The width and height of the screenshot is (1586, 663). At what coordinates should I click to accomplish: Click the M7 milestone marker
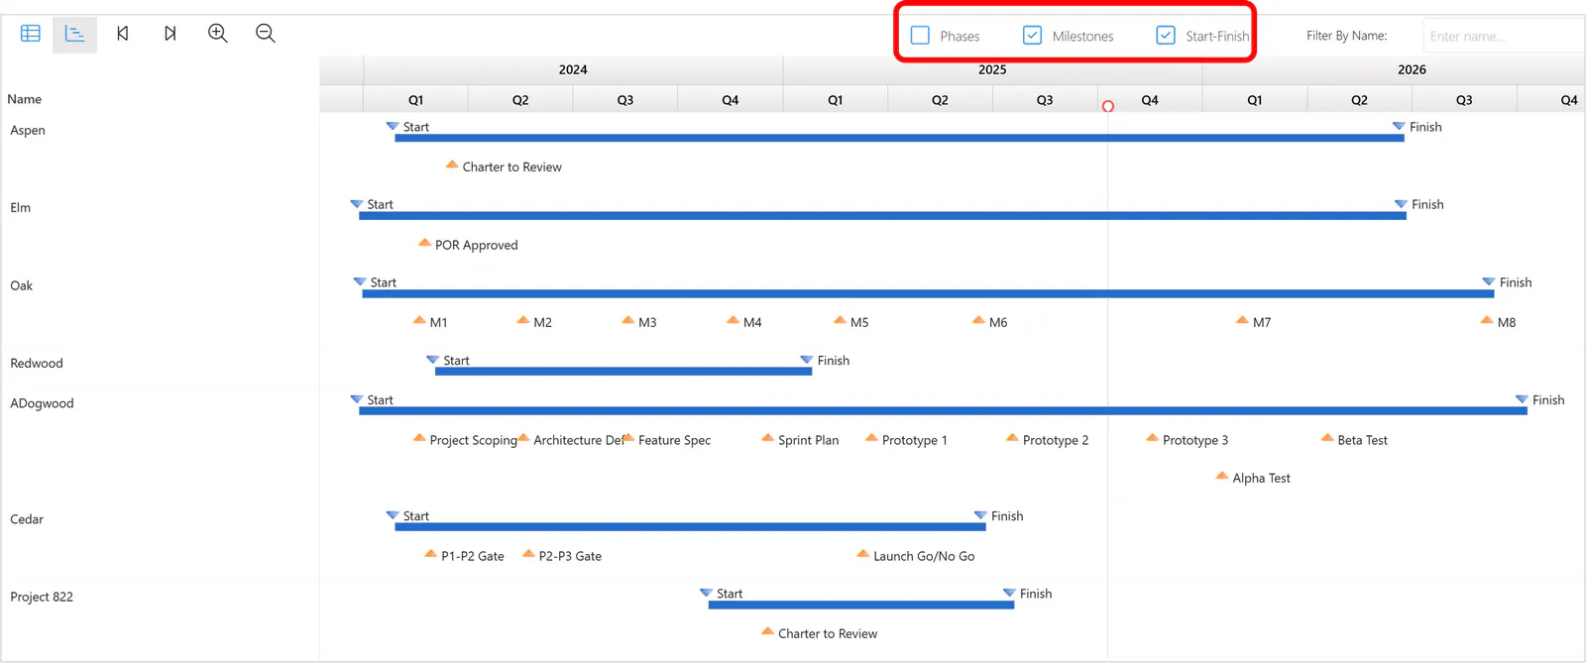click(1242, 320)
